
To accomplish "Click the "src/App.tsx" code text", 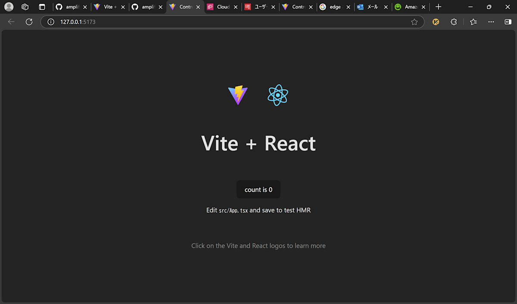I will [x=234, y=210].
